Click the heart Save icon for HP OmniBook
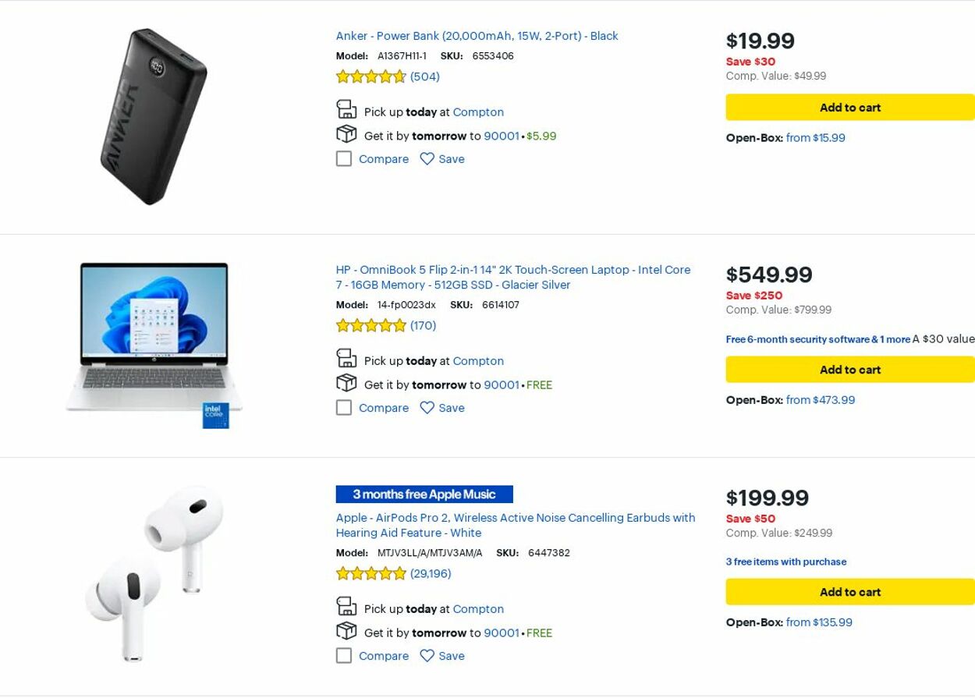This screenshot has width=975, height=698. point(427,408)
